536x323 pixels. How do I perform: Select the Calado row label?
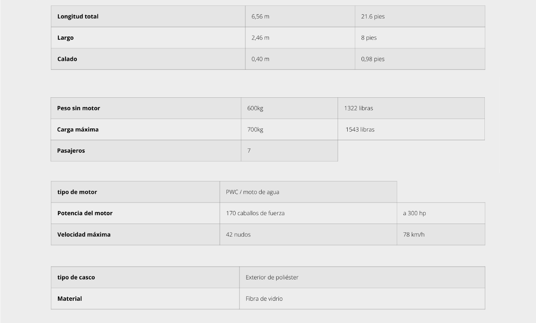point(67,59)
